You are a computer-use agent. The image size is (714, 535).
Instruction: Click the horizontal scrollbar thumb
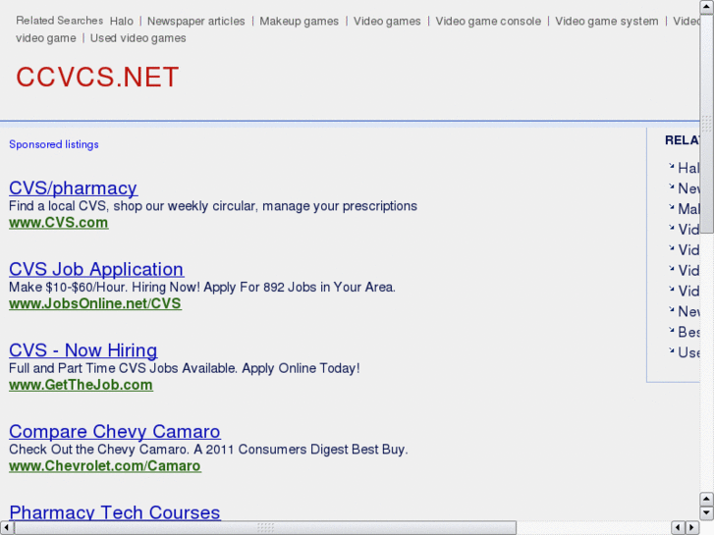[x=265, y=528]
